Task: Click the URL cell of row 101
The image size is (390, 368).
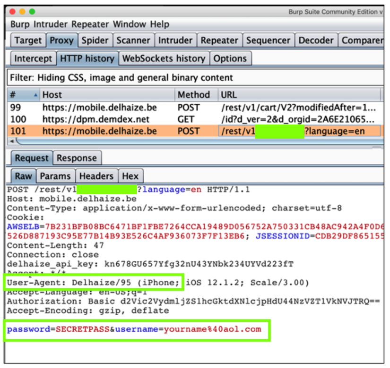Action: [299, 131]
